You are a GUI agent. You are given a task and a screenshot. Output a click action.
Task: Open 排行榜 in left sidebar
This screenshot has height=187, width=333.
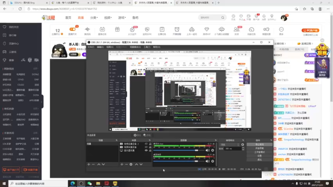[x=13, y=35]
